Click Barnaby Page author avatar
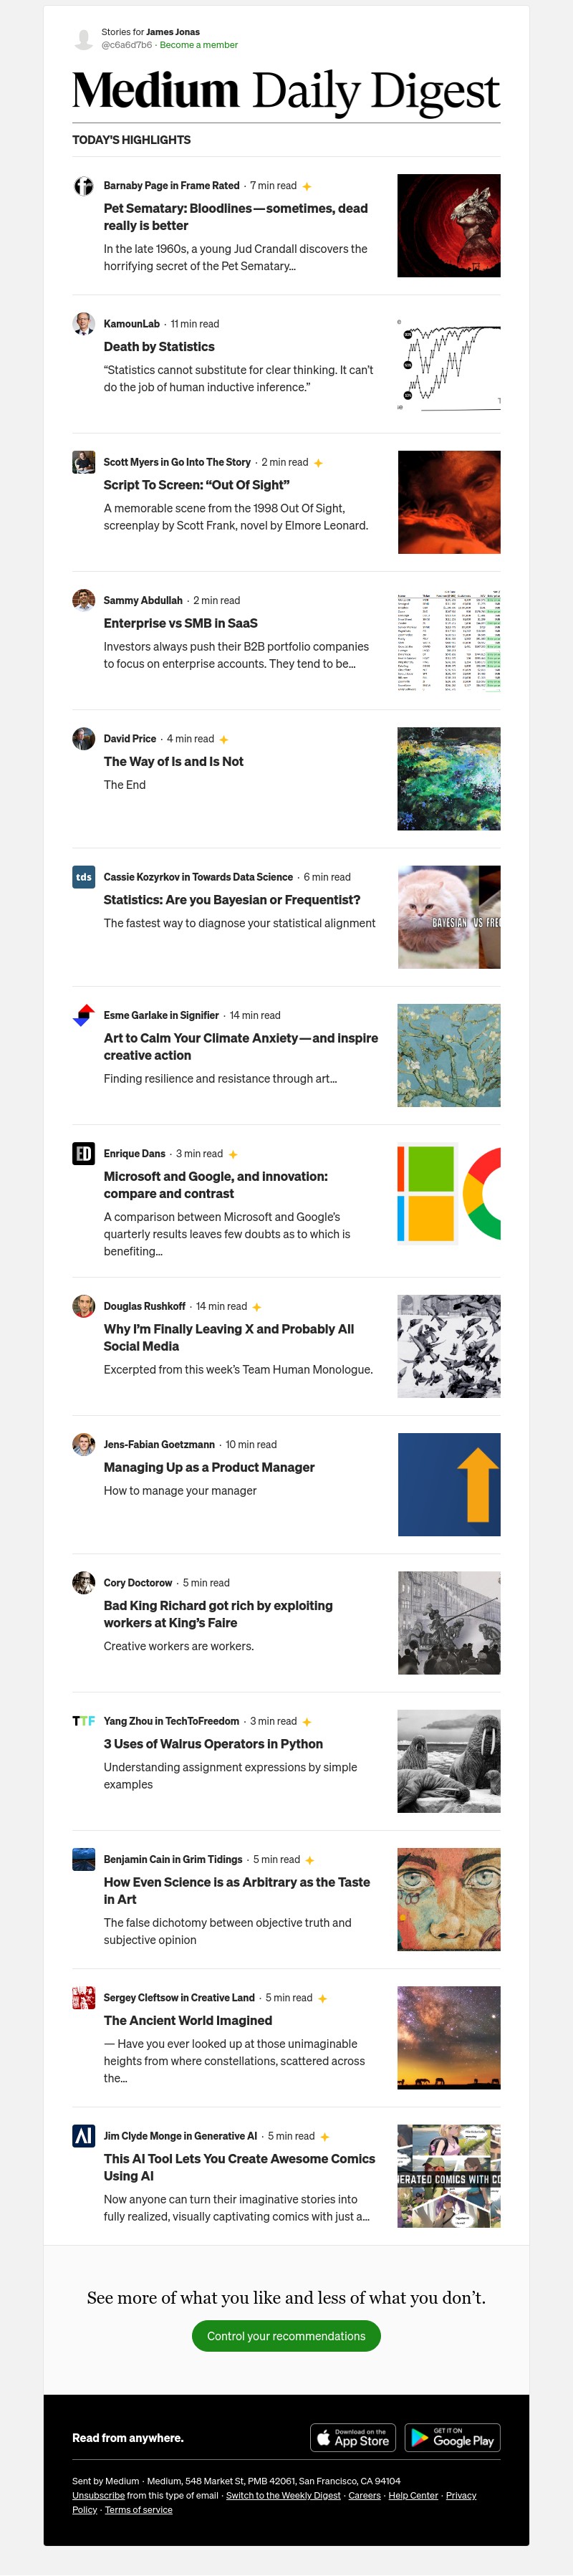 pos(84,186)
